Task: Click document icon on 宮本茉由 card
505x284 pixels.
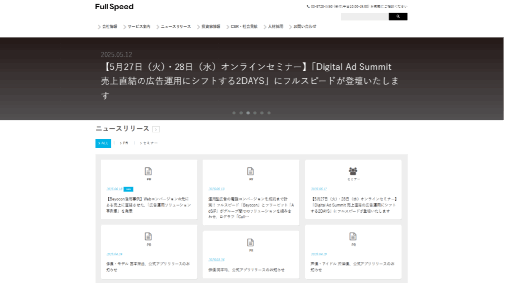Action: [x=148, y=236]
